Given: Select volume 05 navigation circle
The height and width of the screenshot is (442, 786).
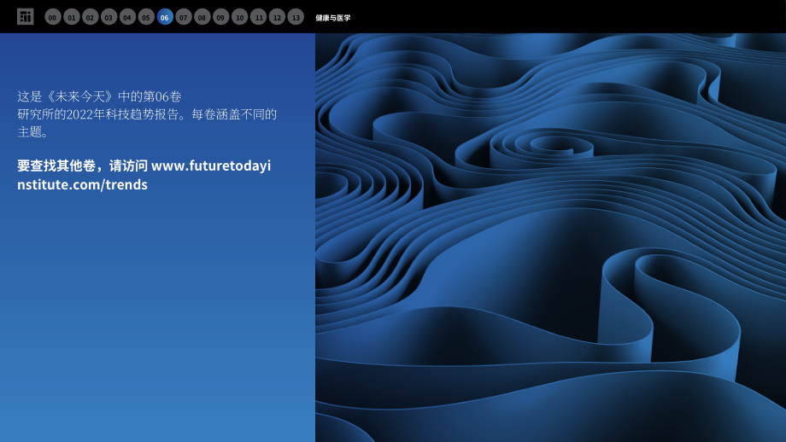Looking at the screenshot, I should [x=146, y=17].
